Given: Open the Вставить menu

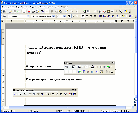Looking at the screenshot, I should coord(24,7).
